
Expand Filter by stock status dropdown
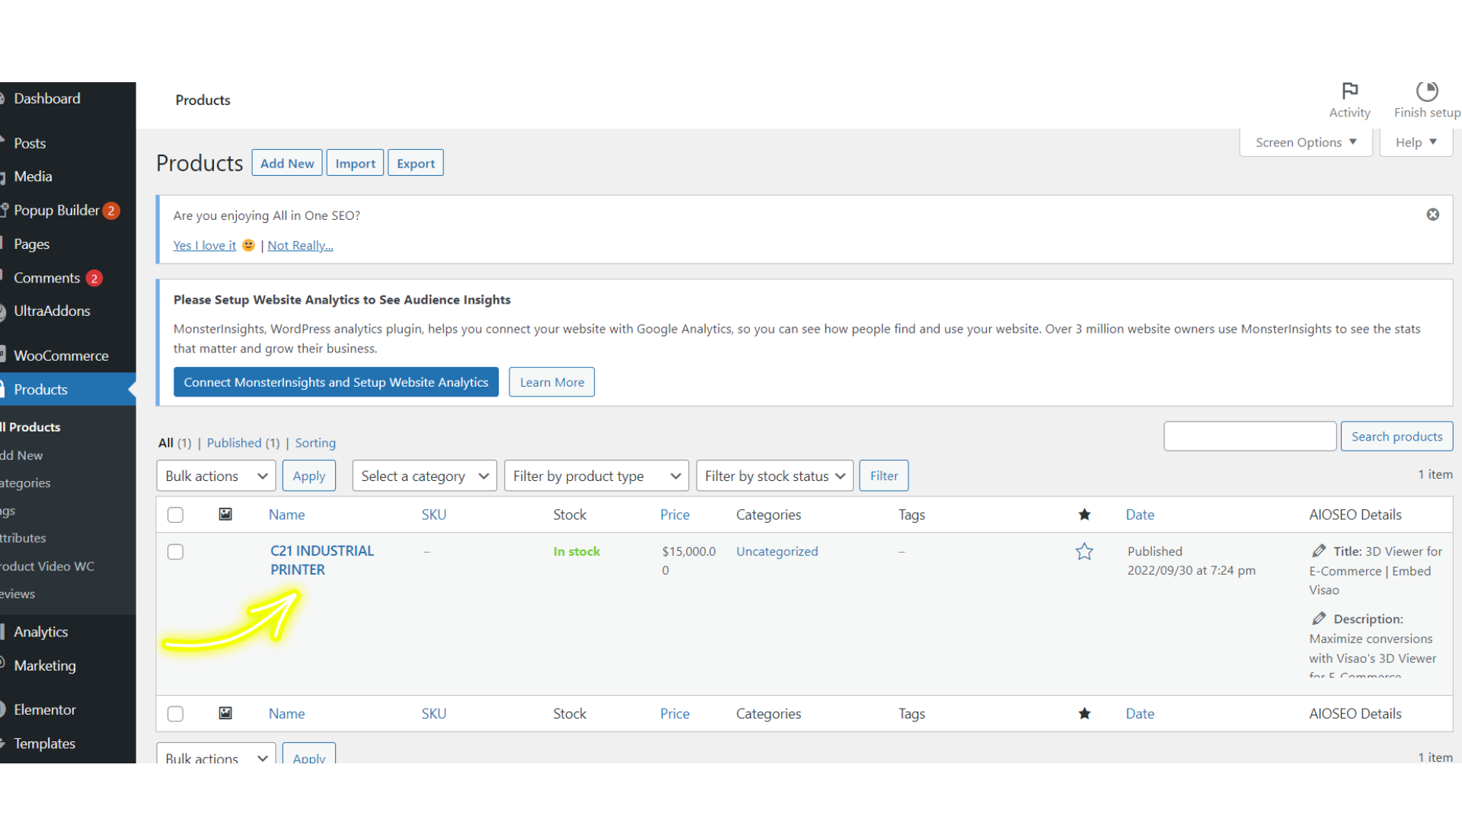click(x=774, y=476)
